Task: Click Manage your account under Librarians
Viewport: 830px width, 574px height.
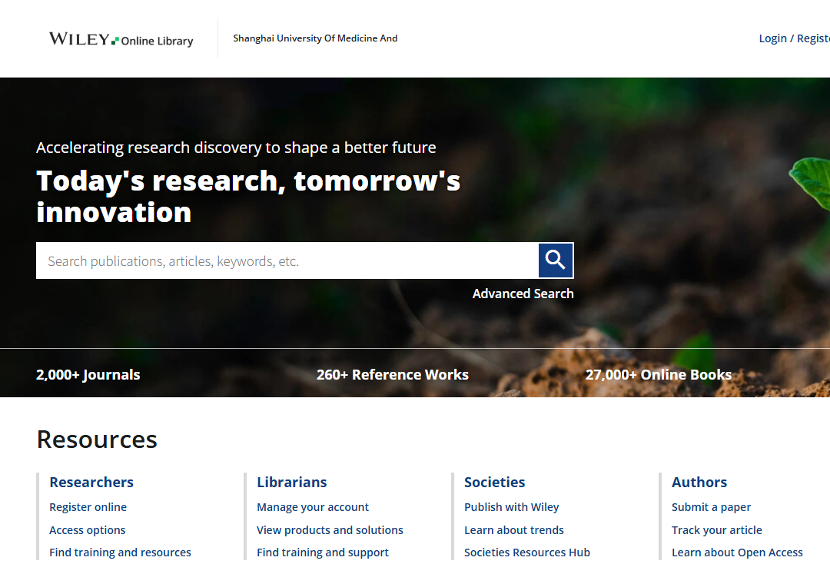Action: point(313,507)
